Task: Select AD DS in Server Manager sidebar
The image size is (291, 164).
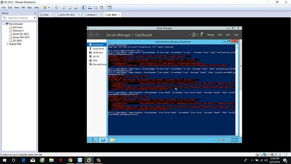Action: (97, 56)
